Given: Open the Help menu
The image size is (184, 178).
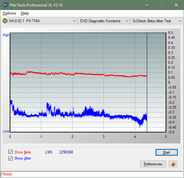Looking at the screenshot, I should [25, 13].
